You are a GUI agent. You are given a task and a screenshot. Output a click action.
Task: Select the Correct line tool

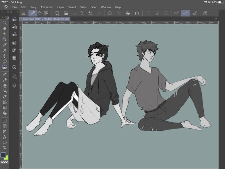click(5, 148)
